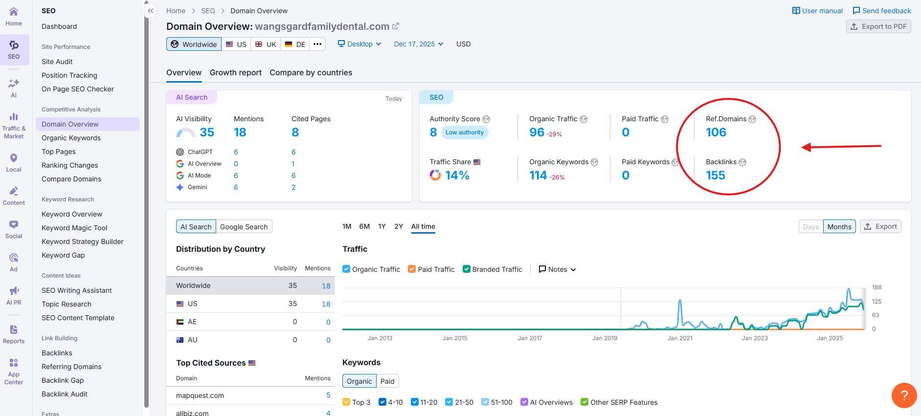This screenshot has height=416, width=921.
Task: Click the sidebar vertical scrollbar
Action: [146, 205]
